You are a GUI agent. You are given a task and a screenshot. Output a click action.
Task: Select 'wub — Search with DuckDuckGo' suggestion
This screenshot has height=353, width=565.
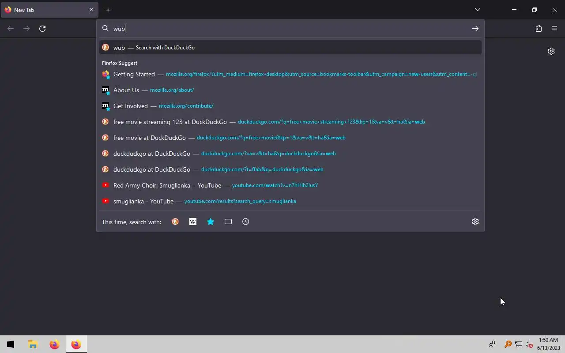(290, 48)
